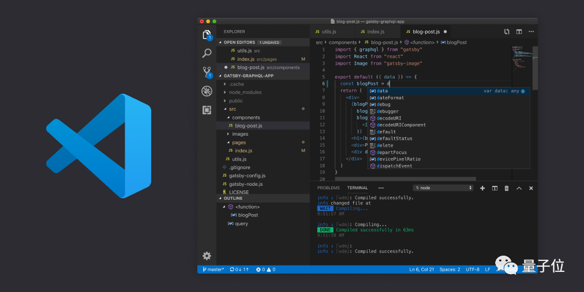
Task: Maximize the panel with the caret icon
Action: tap(519, 188)
